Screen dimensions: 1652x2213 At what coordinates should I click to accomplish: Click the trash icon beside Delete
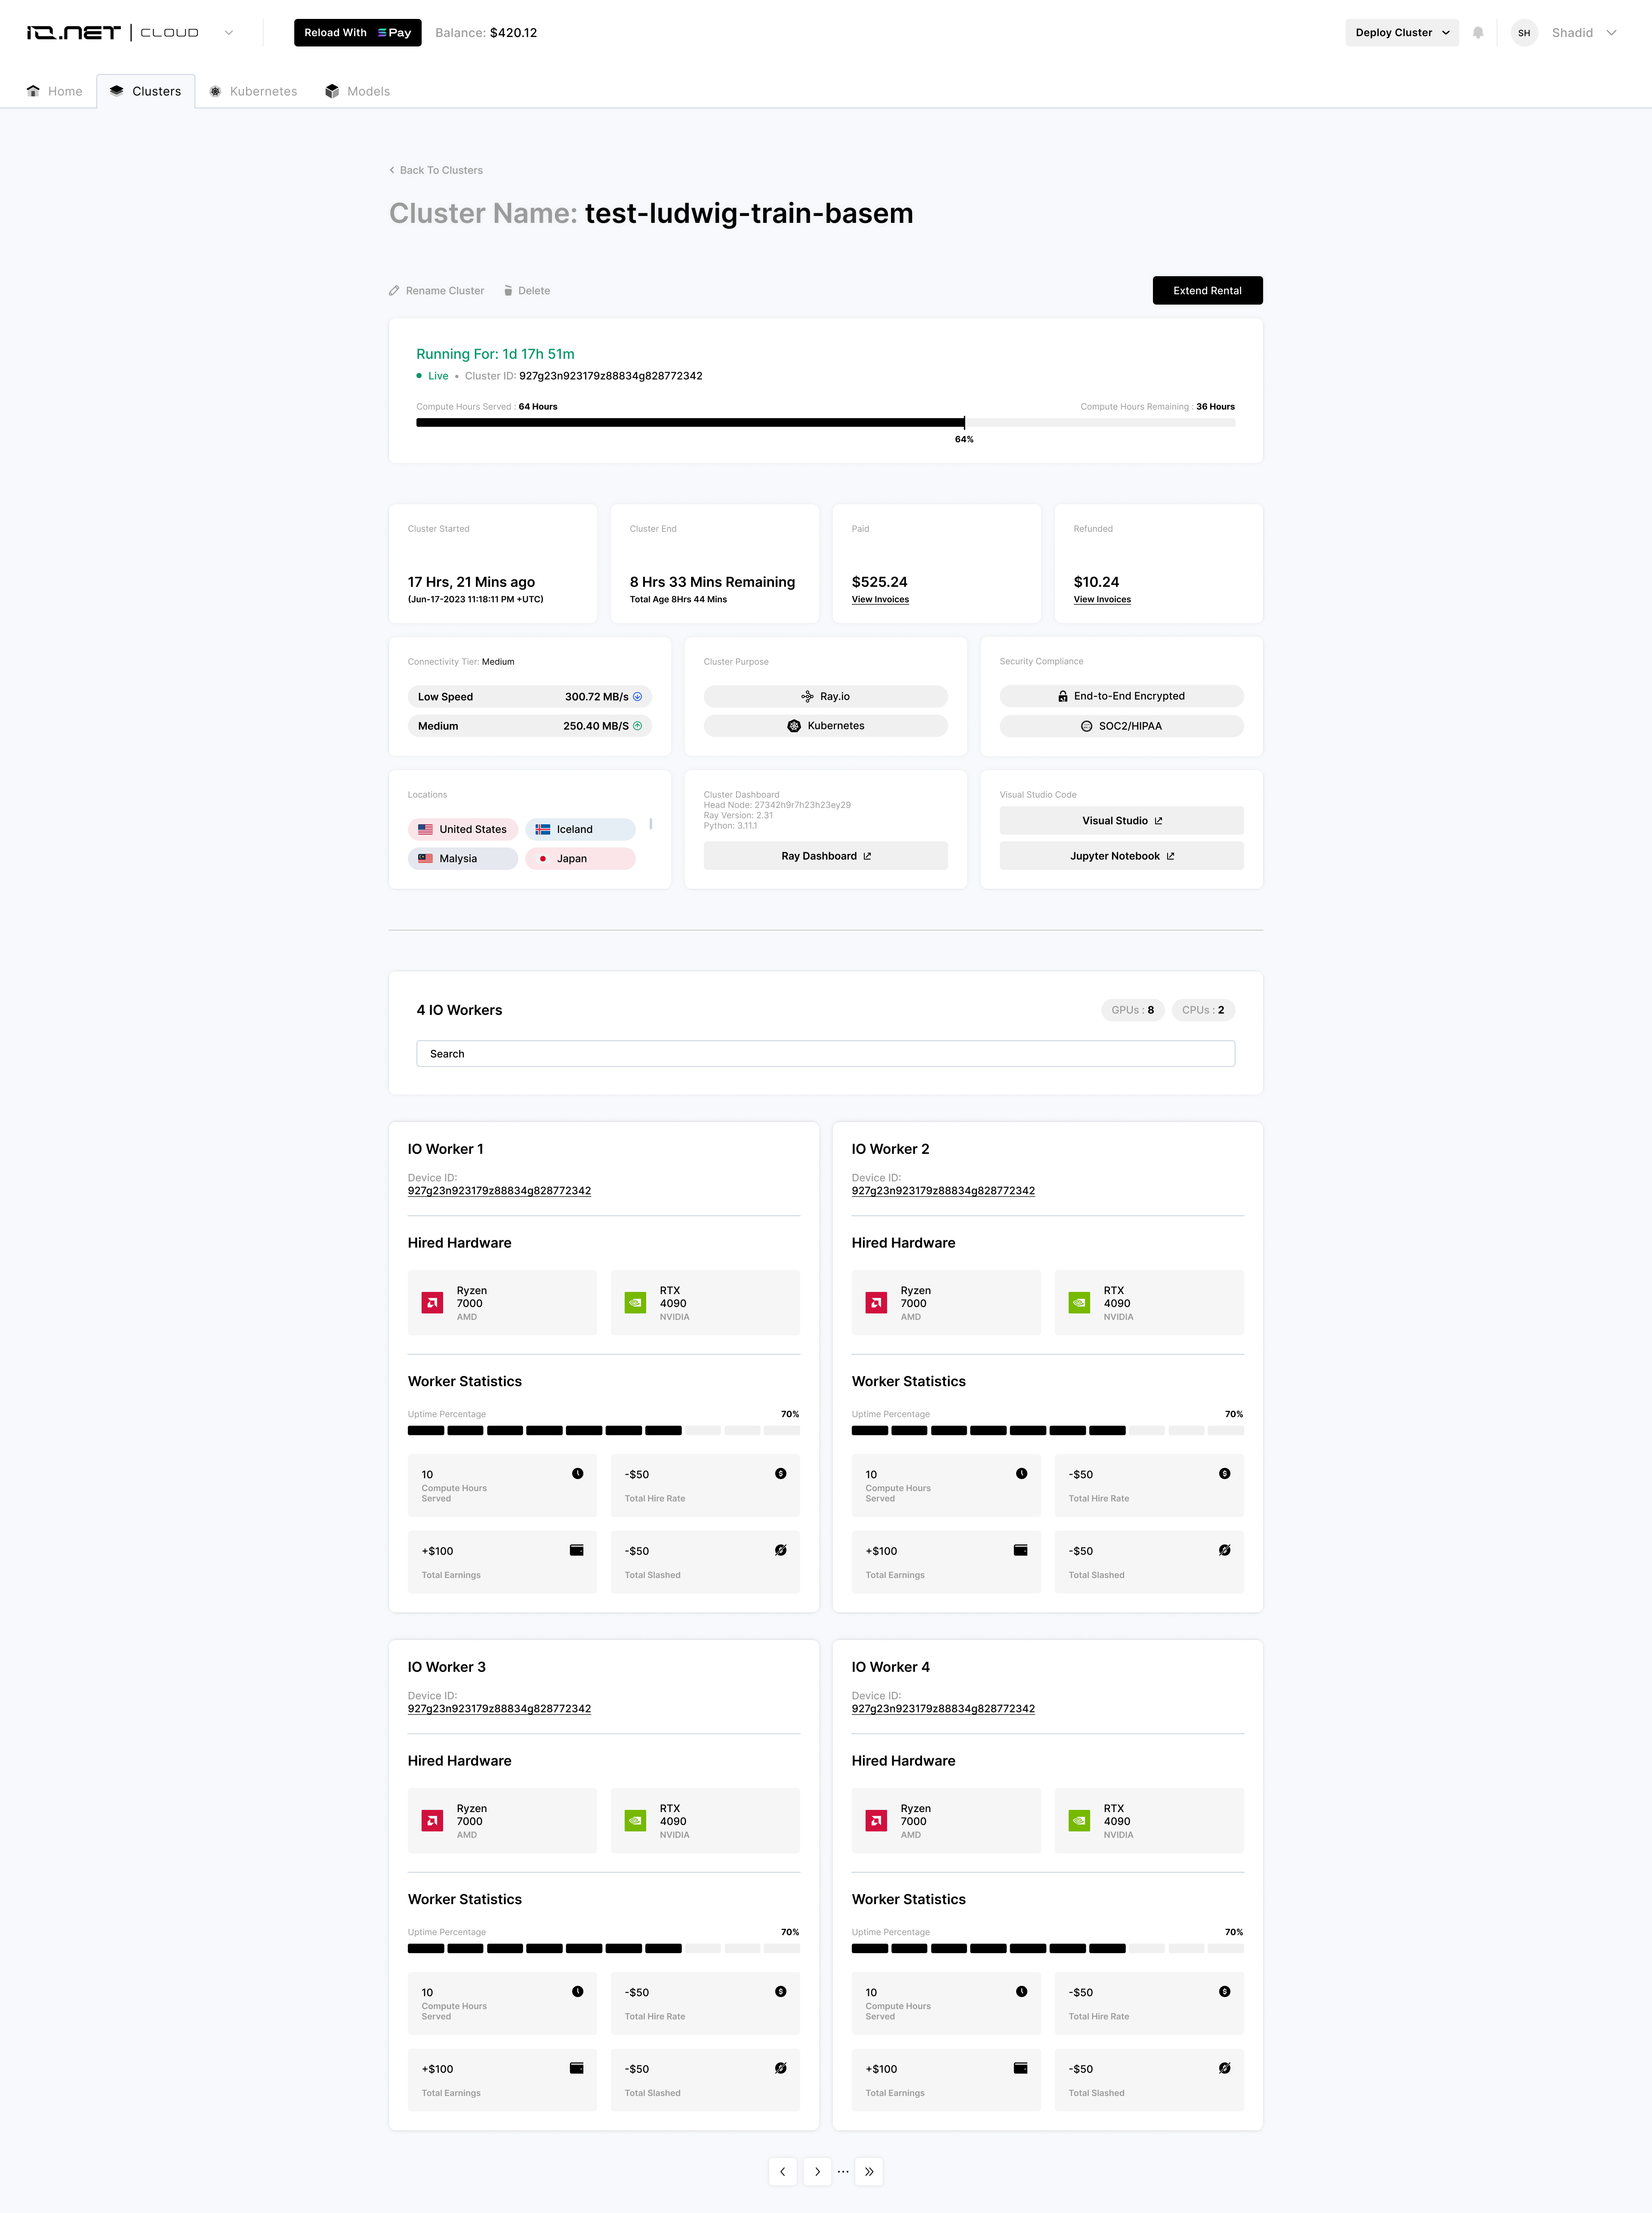coord(508,291)
